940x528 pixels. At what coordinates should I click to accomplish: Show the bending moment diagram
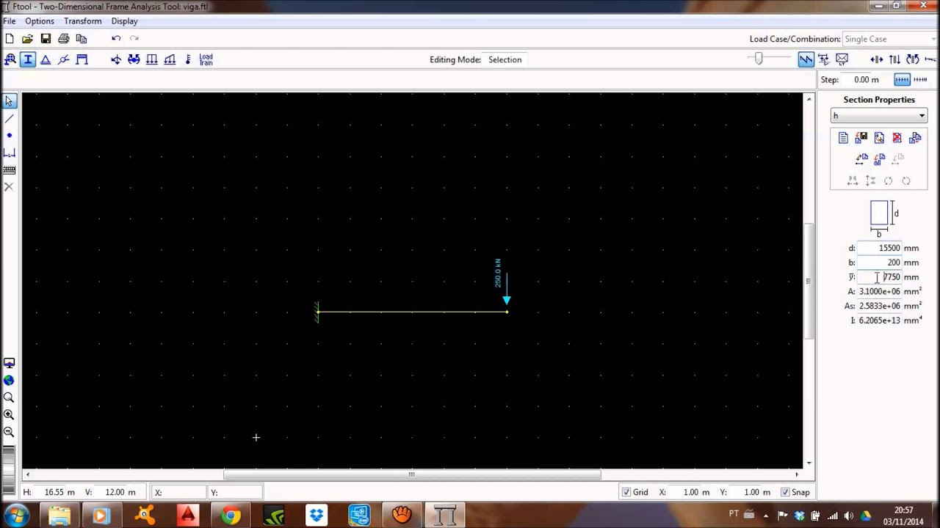(x=913, y=59)
